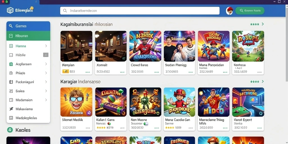This screenshot has width=288, height=144.
Task: Click the green Kaples circle icon
Action: pos(10,130)
